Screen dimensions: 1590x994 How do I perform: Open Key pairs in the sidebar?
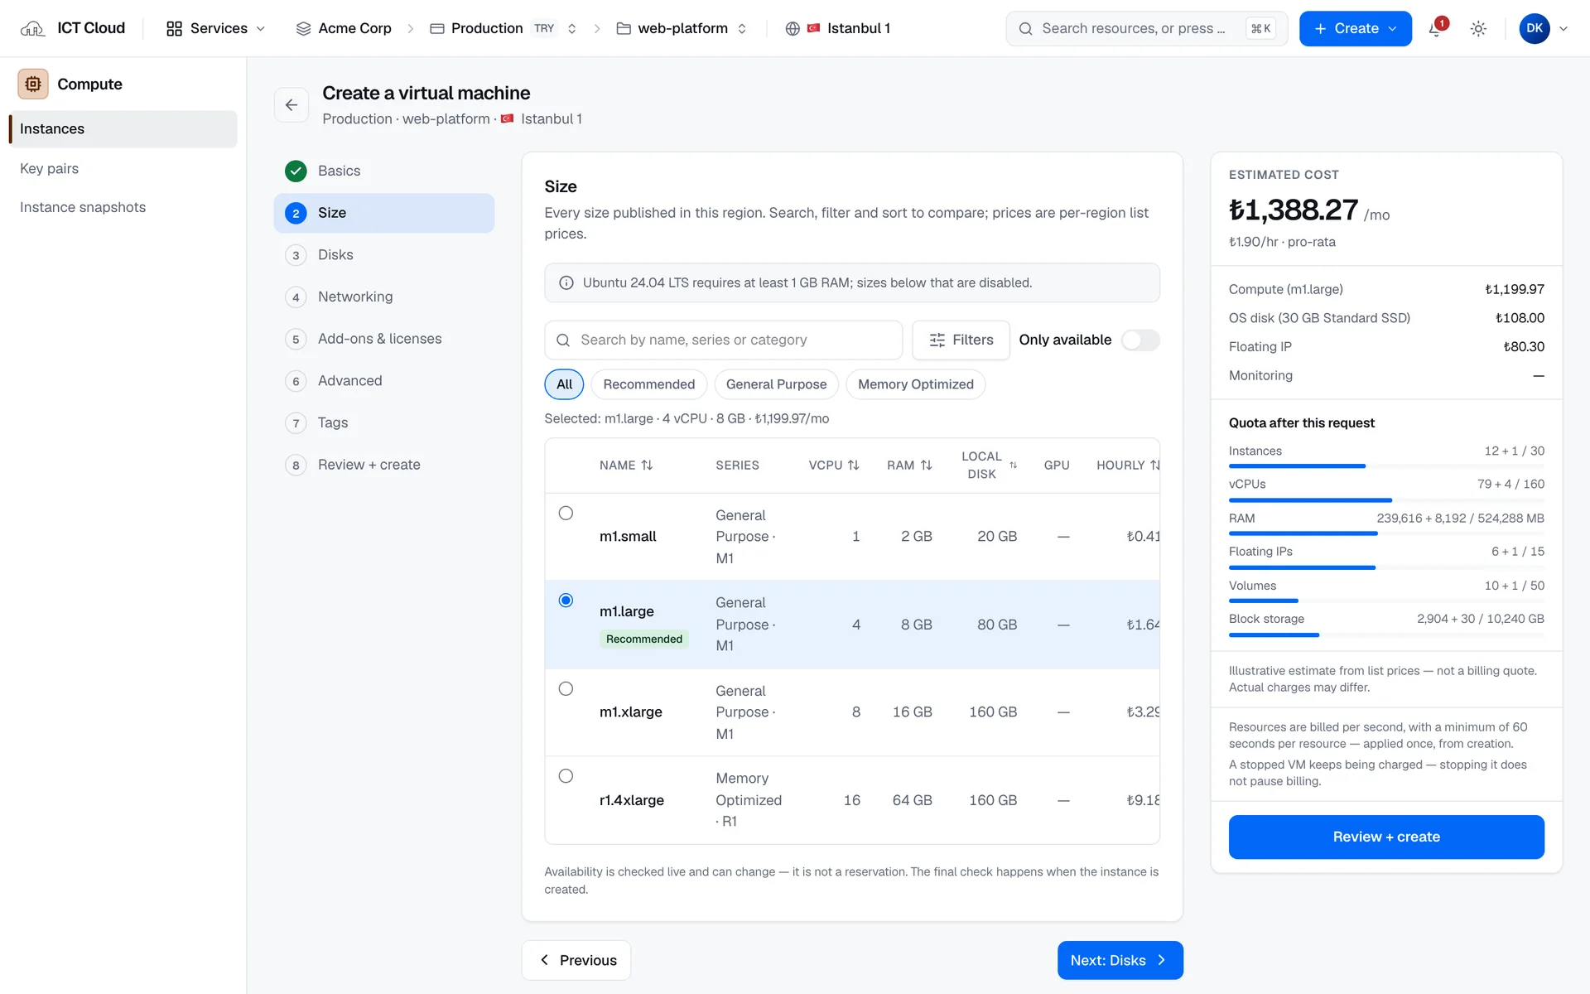[123, 168]
